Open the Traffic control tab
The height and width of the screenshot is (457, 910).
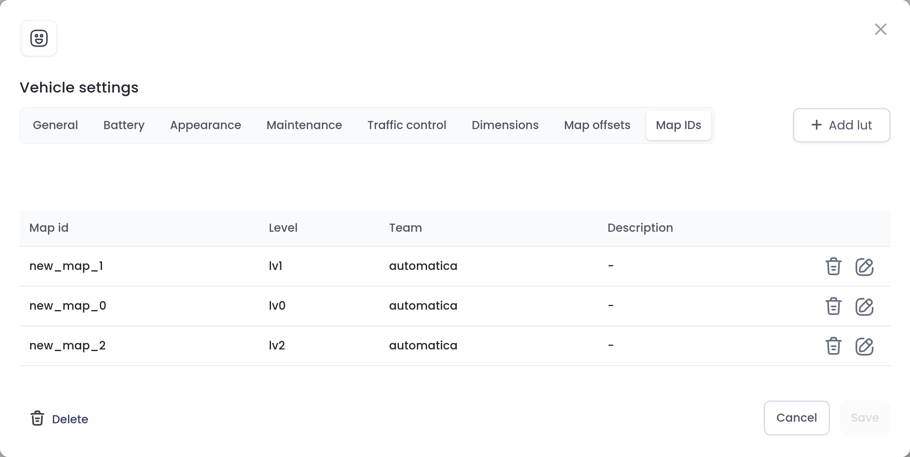(407, 125)
